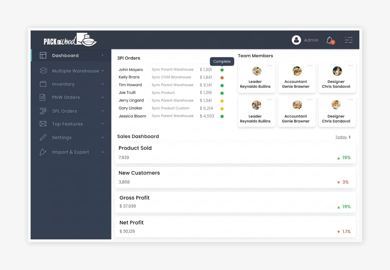Image resolution: width=390 pixels, height=270 pixels.
Task: Click John Mayers green status dot
Action: [222, 70]
